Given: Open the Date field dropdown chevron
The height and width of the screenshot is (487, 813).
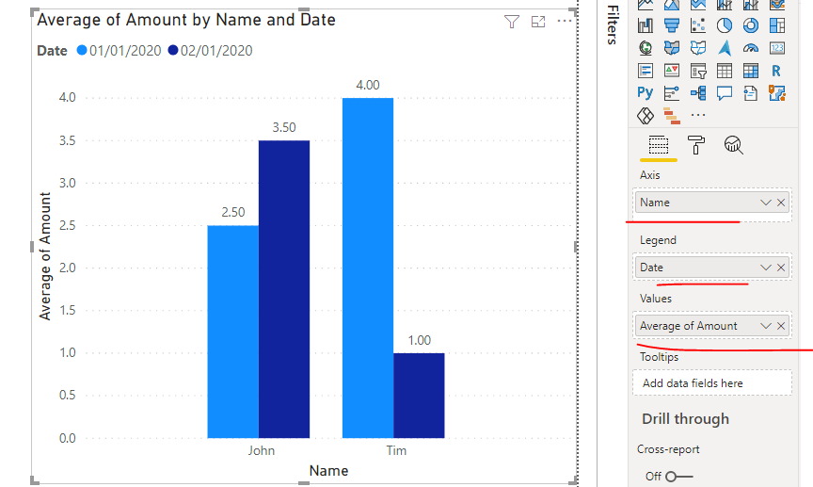Looking at the screenshot, I should tap(766, 268).
